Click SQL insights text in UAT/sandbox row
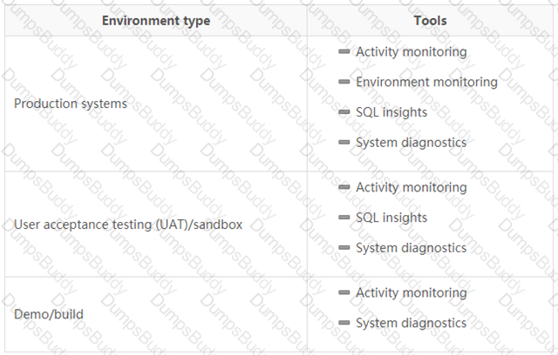 point(391,218)
